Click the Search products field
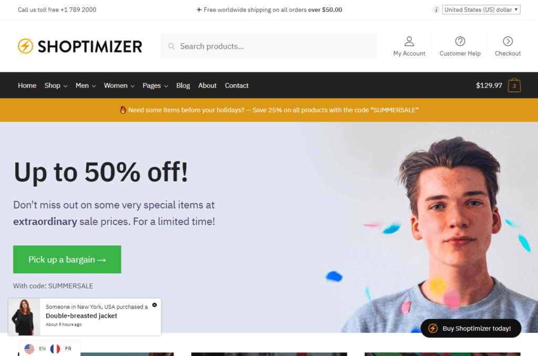This screenshot has width=538, height=356. [268, 46]
